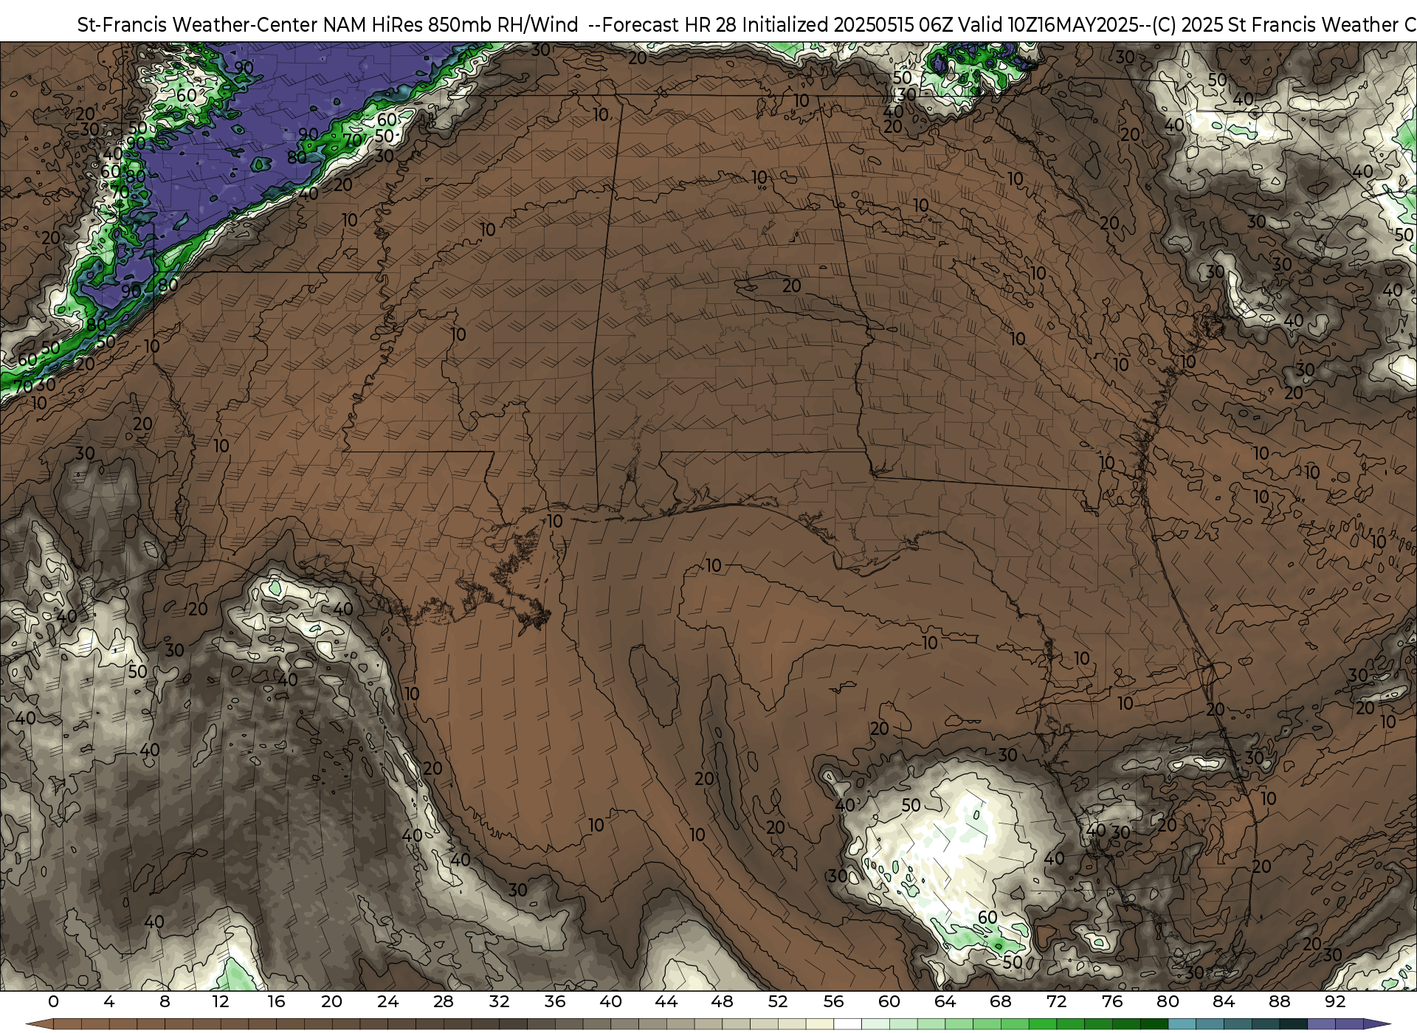Screen dimensions: 1417x1033
Task: Click colorbar tick label 64
Action: 945,1001
